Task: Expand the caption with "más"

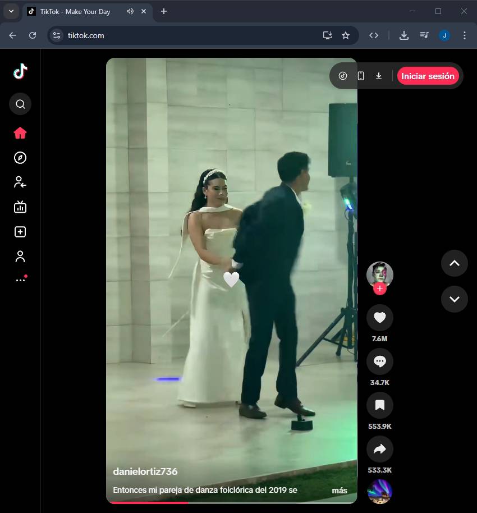Action: pos(340,490)
